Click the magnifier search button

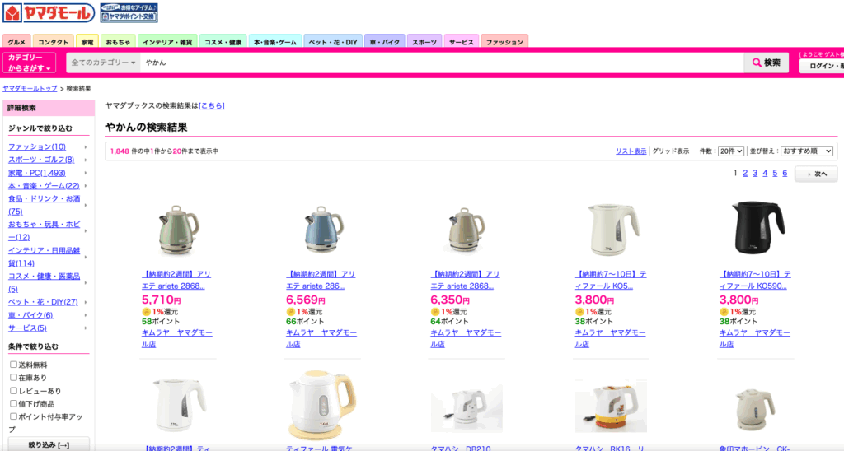click(x=766, y=63)
